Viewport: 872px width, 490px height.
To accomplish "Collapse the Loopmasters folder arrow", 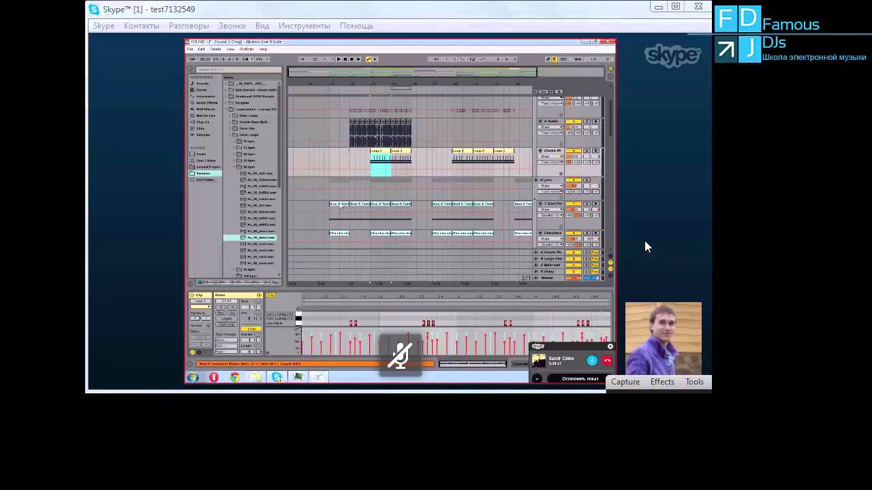I will 226,109.
